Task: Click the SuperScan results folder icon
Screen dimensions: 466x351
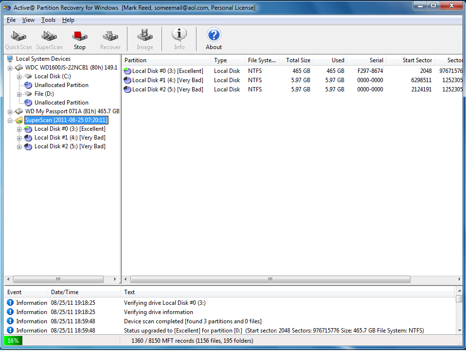Action: pyautogui.click(x=19, y=120)
